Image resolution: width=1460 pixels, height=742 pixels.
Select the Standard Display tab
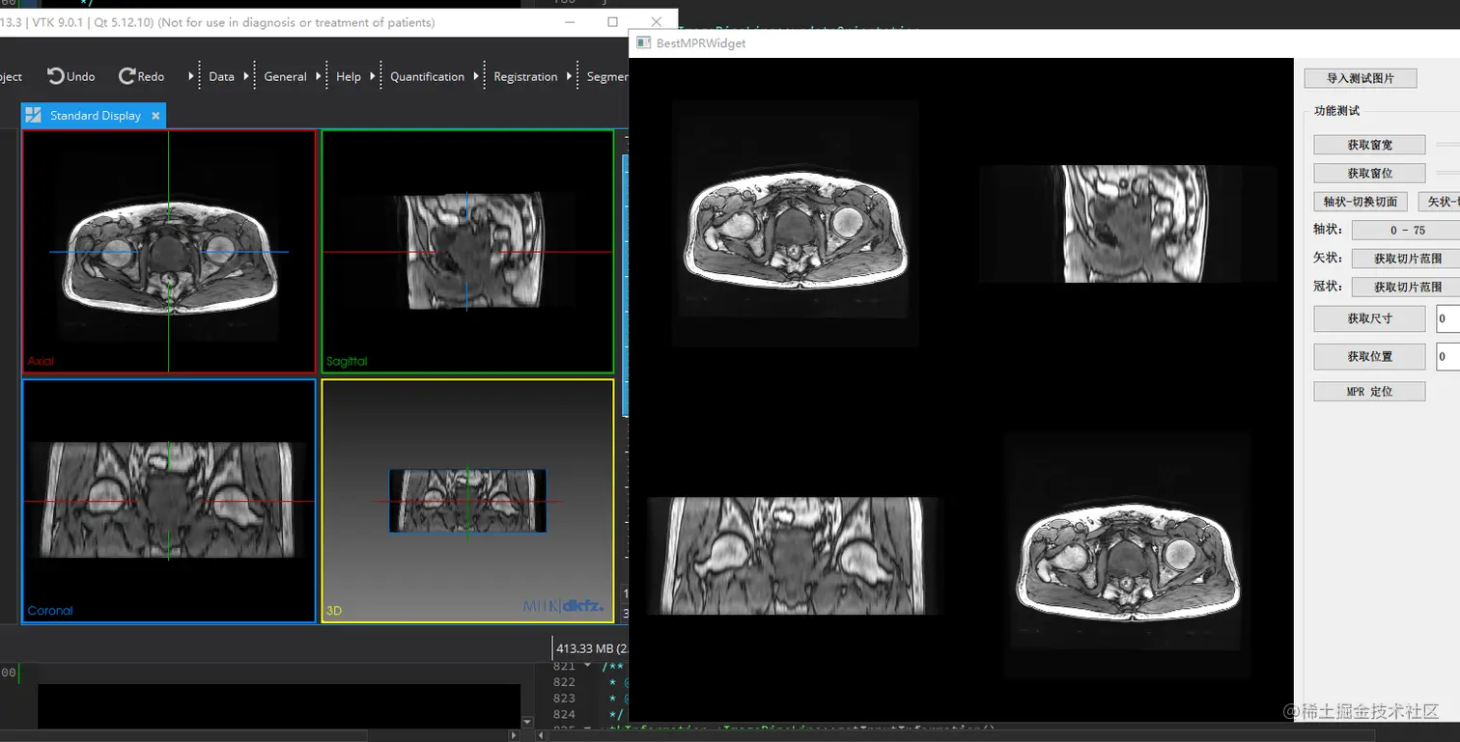pos(94,115)
